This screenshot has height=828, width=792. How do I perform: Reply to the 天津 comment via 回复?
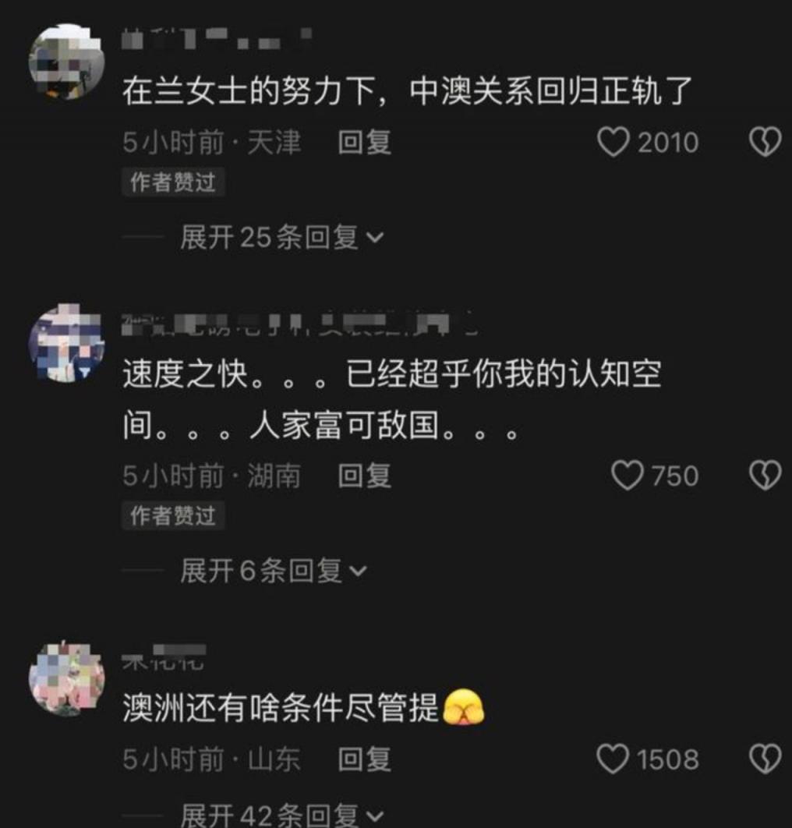tap(364, 143)
